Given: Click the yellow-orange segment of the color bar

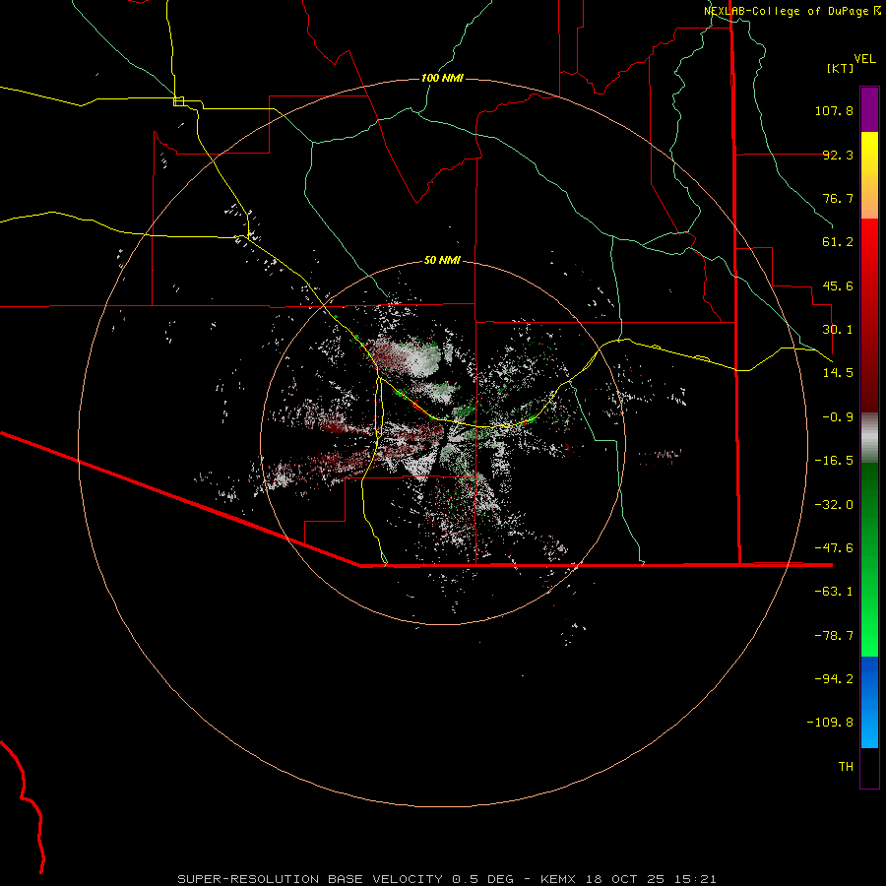Looking at the screenshot, I should [869, 175].
